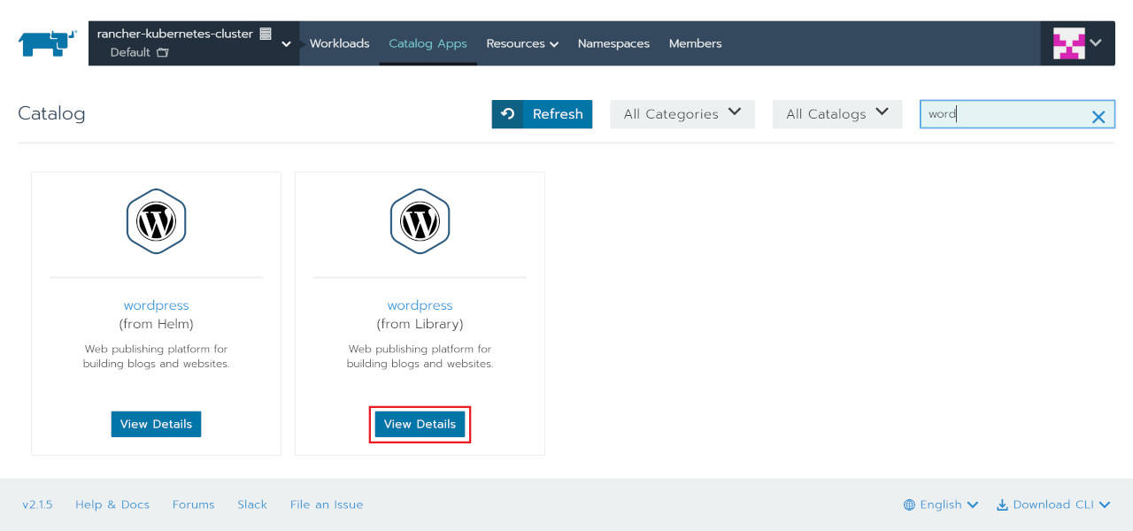
Task: Click "(from Helm)" text on first card
Action: point(156,324)
